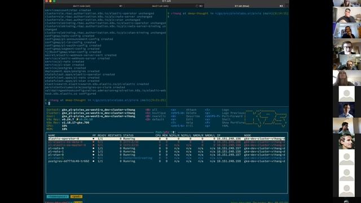Click the red close window button
361x203 pixels.
[x=47, y=1]
